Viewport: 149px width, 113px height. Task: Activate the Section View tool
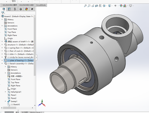pos(97,6)
